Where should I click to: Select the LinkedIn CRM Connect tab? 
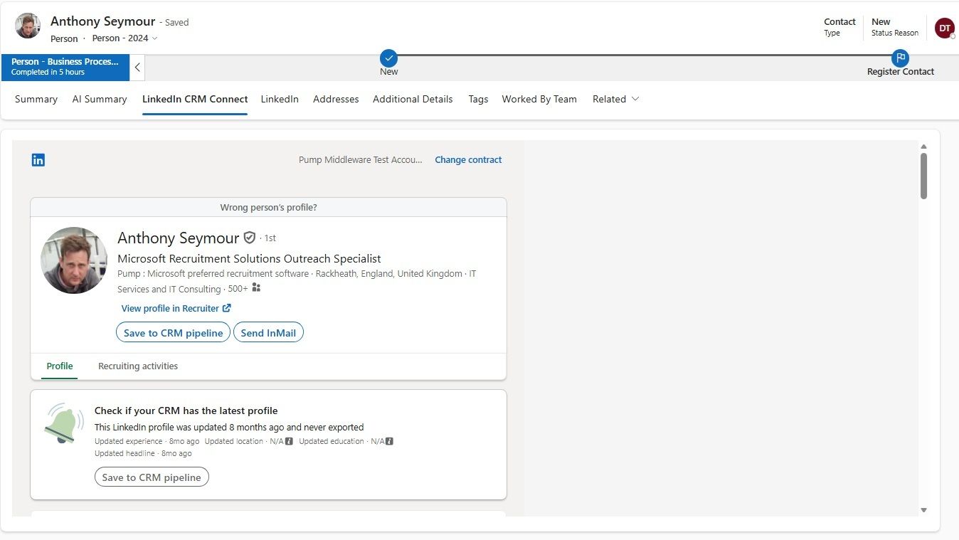pyautogui.click(x=195, y=99)
